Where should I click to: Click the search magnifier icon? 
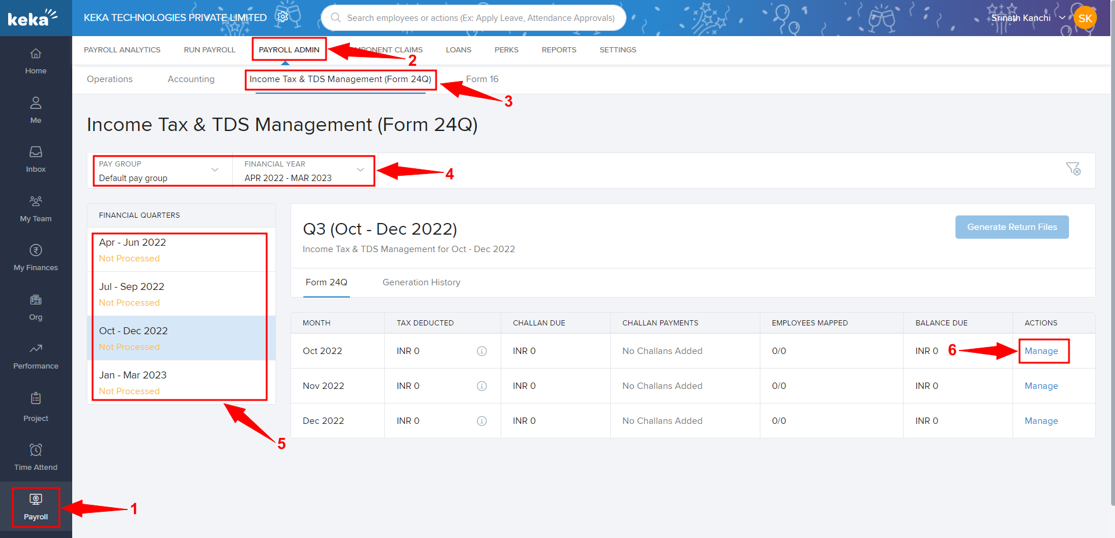[335, 17]
